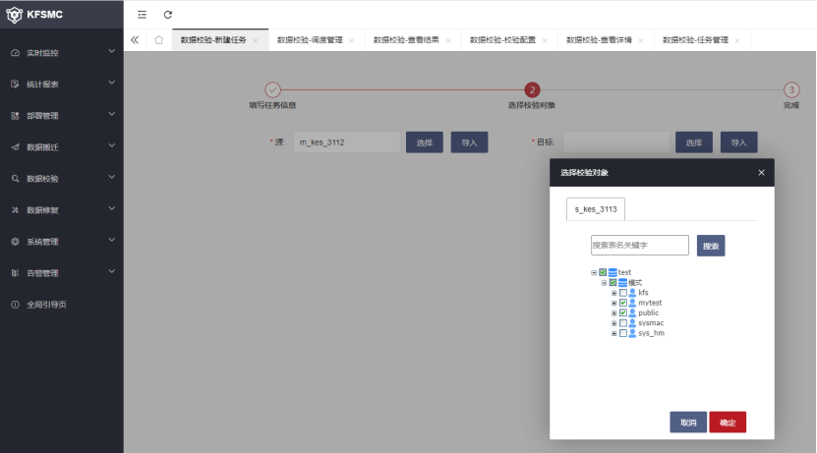Click the KFSMC logo icon

(x=14, y=15)
